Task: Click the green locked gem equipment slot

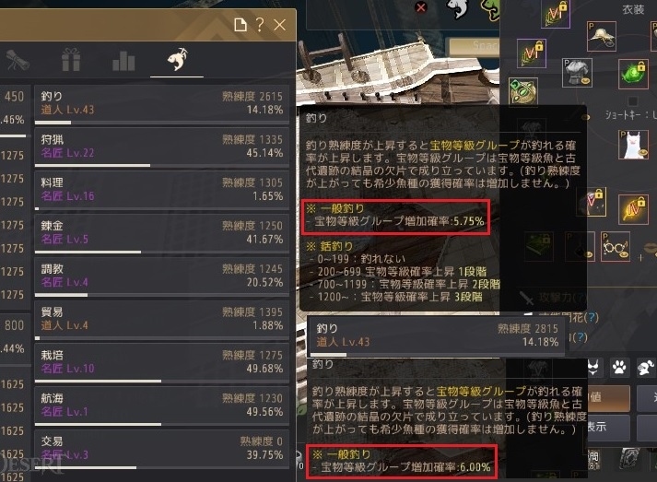Action: pos(633,74)
